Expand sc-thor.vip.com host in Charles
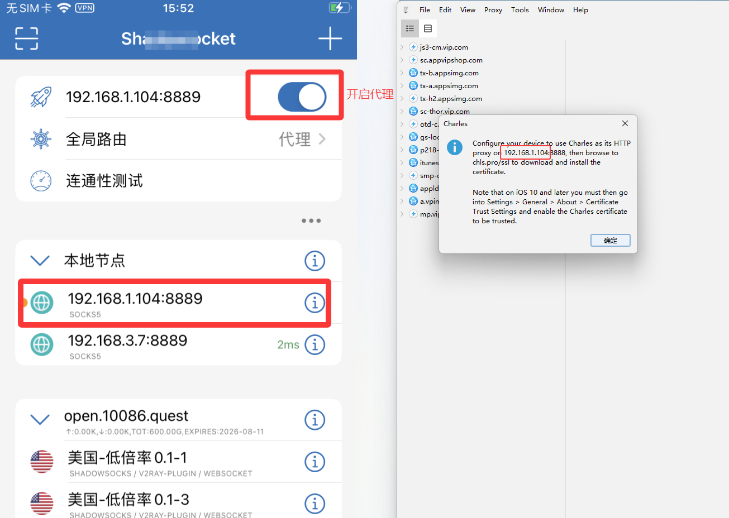 click(402, 112)
